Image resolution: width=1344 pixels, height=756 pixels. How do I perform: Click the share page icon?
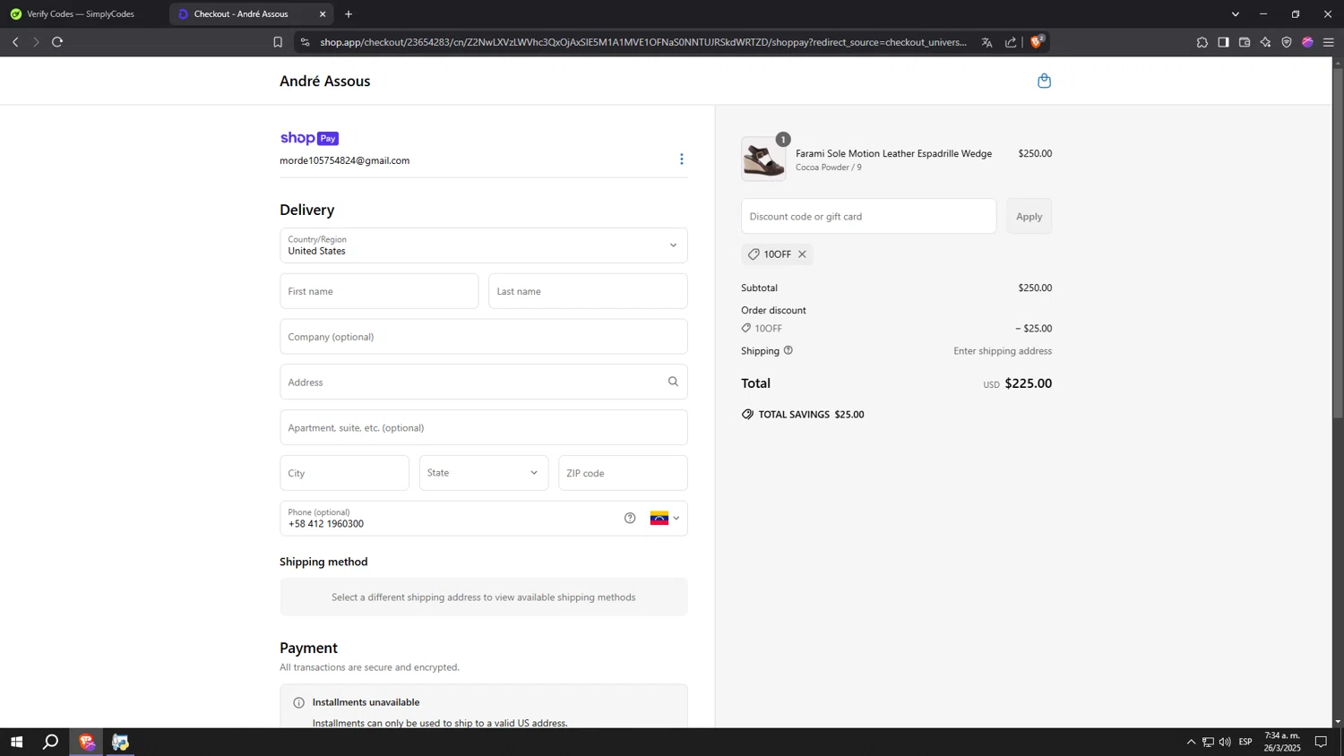click(1011, 42)
